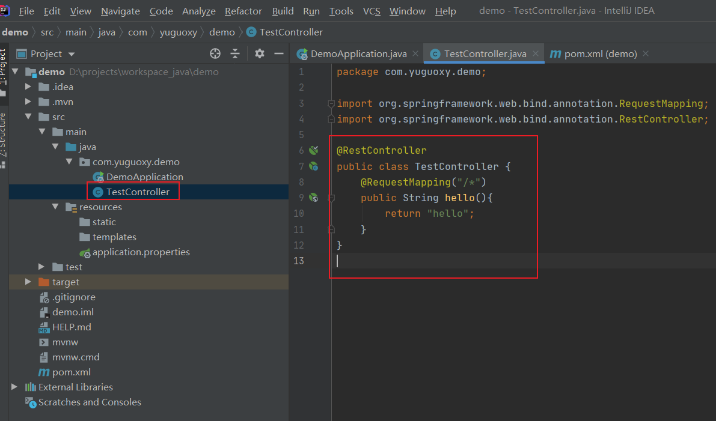716x421 pixels.
Task: Collapse the demo root project node
Action: coord(16,71)
